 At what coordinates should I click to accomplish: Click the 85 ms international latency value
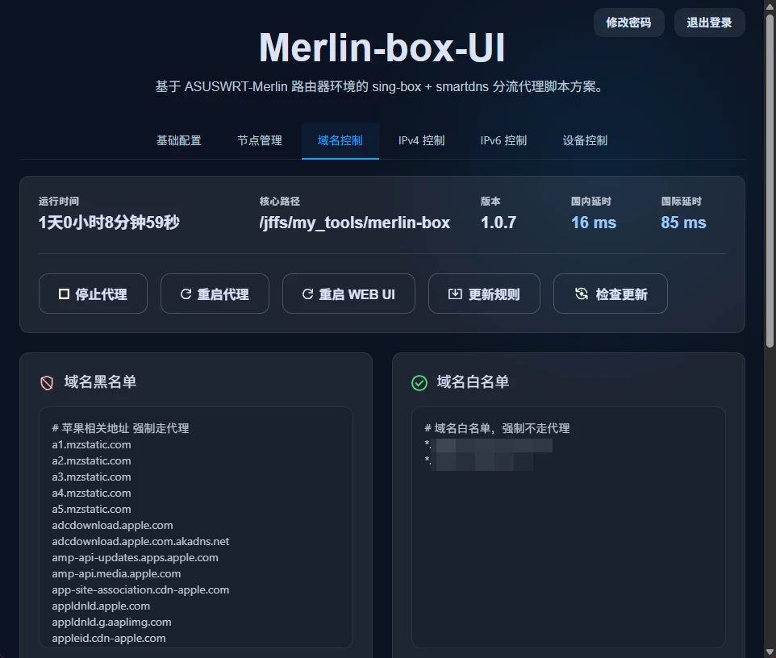point(683,223)
